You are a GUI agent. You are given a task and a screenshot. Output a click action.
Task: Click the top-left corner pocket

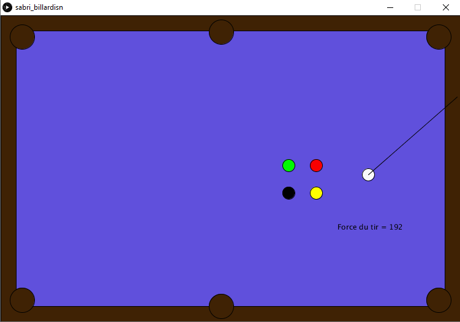(x=22, y=37)
